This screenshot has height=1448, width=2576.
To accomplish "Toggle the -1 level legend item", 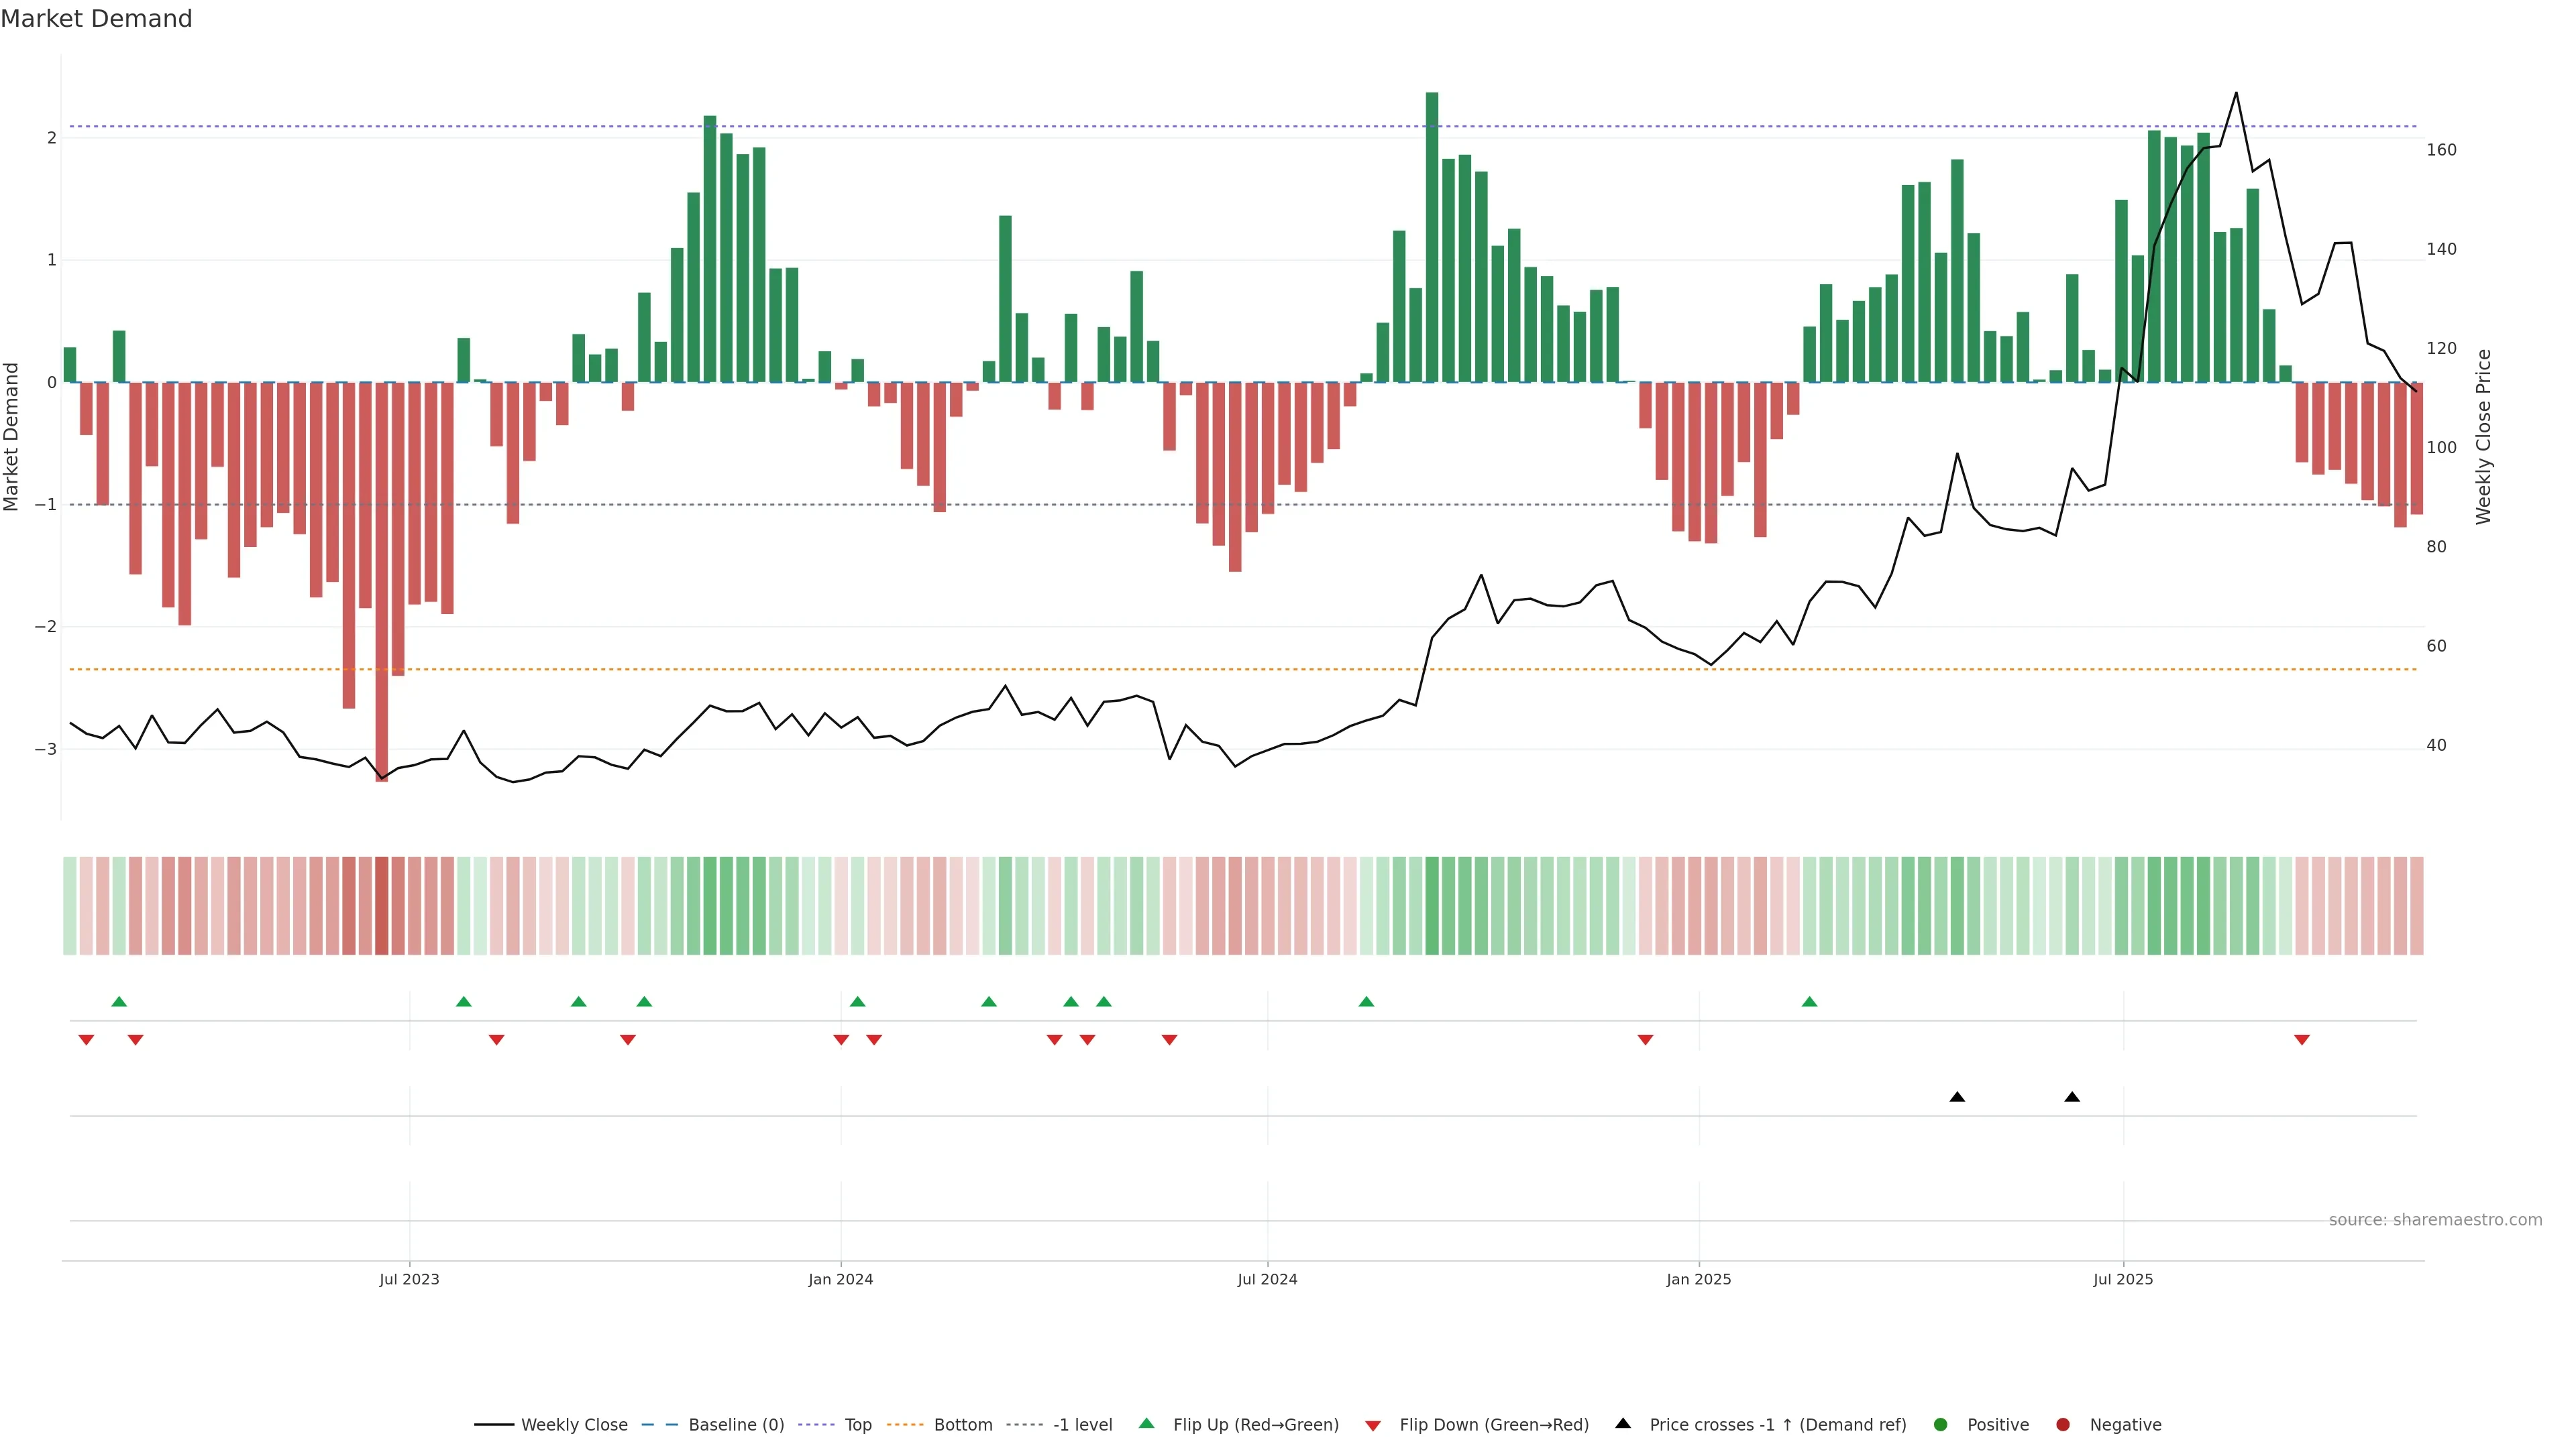I will coord(1082,1425).
